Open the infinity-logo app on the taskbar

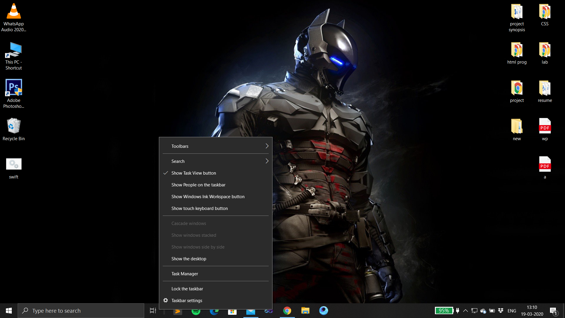pyautogui.click(x=269, y=311)
